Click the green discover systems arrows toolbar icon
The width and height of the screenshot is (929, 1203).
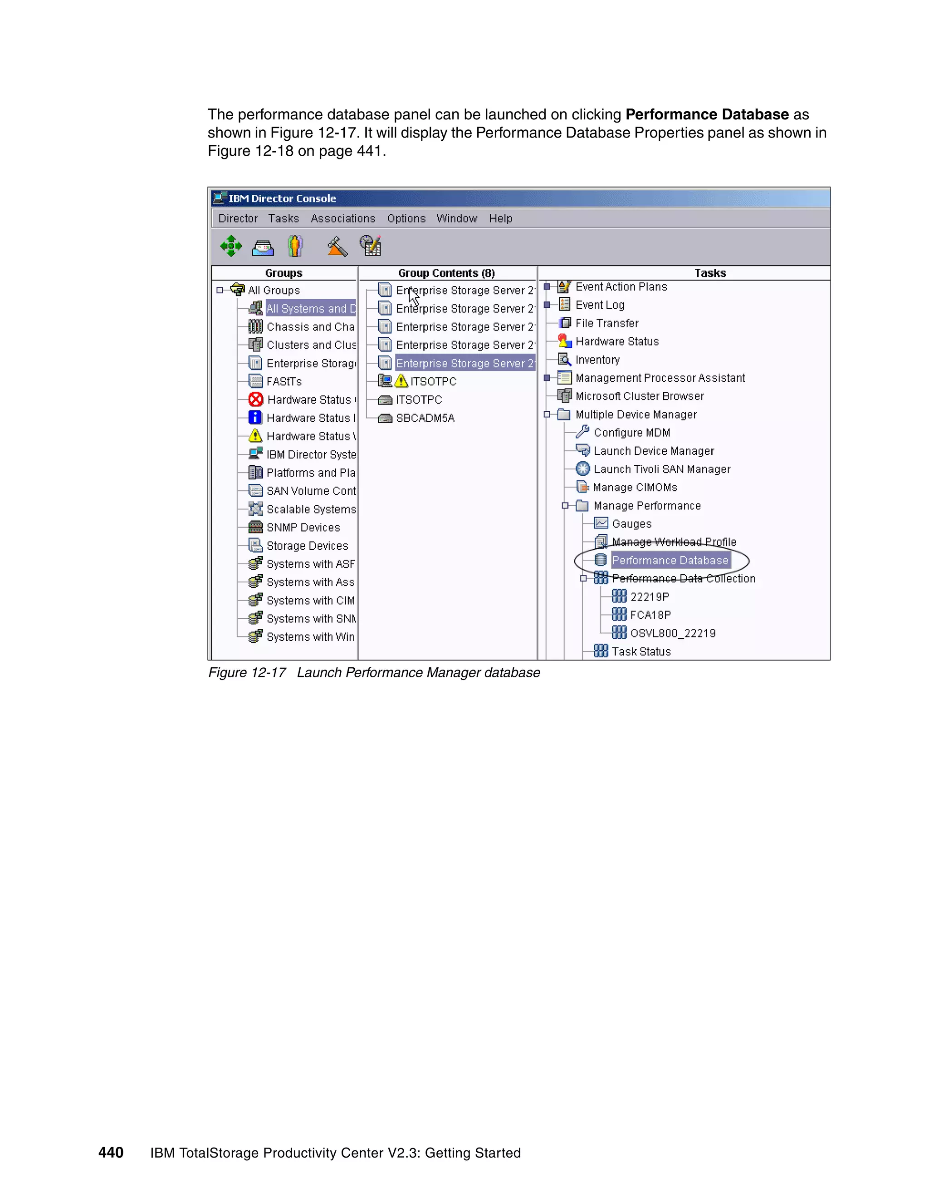pos(231,246)
